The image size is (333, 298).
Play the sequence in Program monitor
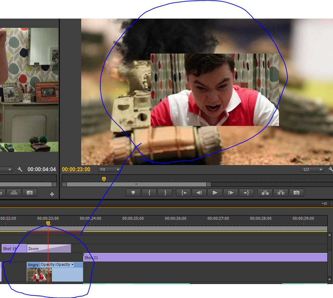[x=215, y=193]
